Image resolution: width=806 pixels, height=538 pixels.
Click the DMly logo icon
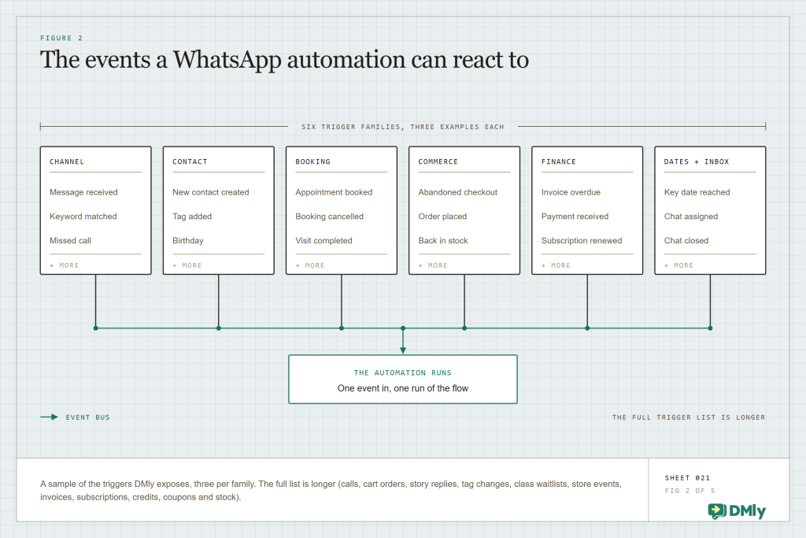point(717,510)
